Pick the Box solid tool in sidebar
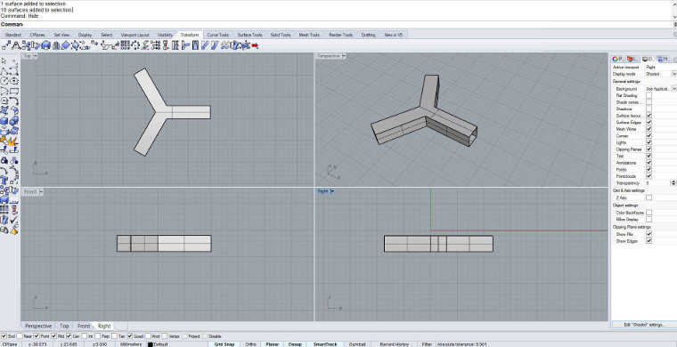677x347 pixels. pos(4,121)
